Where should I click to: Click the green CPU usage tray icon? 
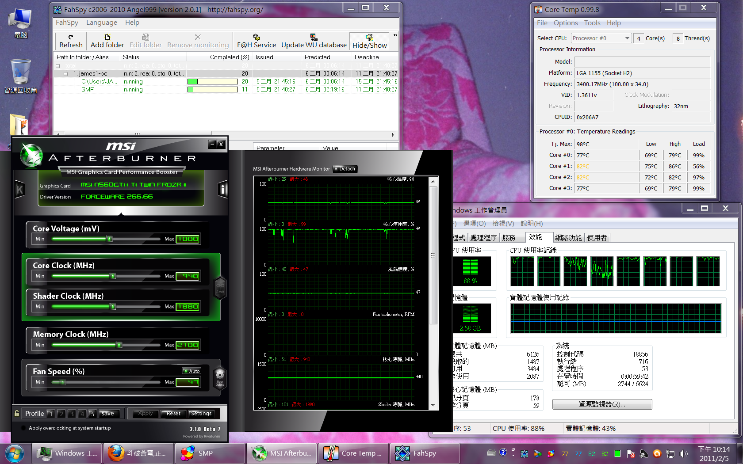click(x=617, y=453)
